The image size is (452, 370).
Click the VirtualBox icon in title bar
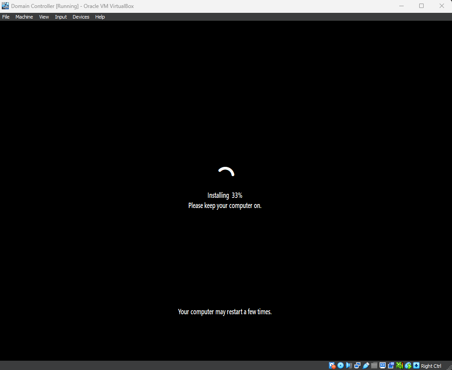[5, 6]
